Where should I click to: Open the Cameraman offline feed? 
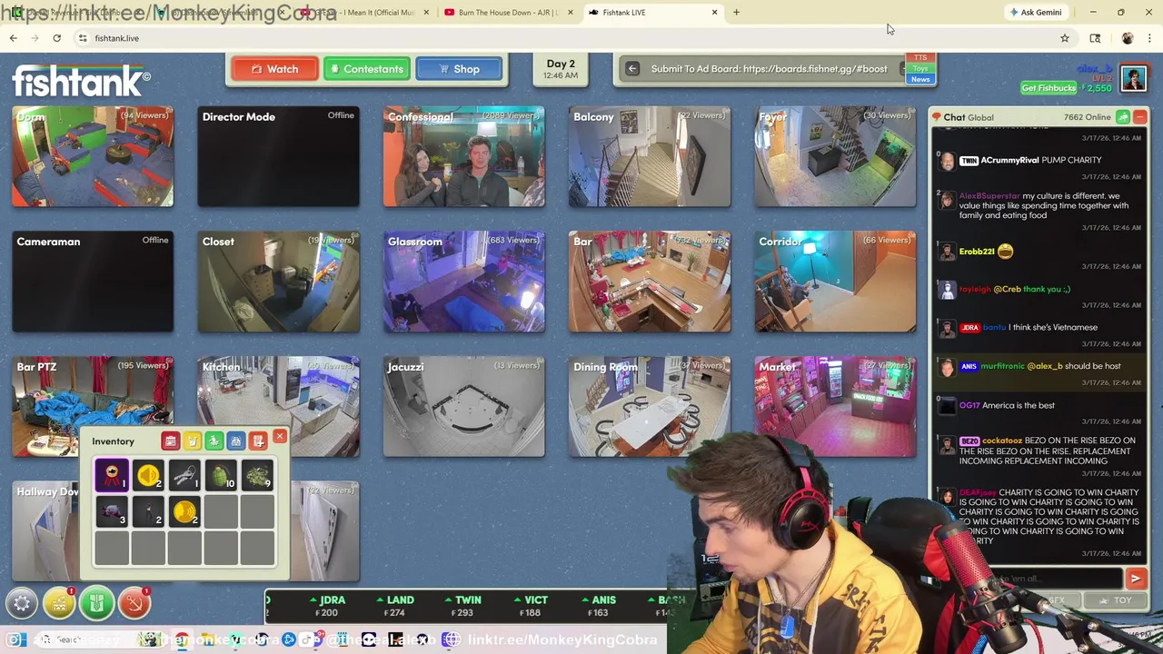pos(93,282)
